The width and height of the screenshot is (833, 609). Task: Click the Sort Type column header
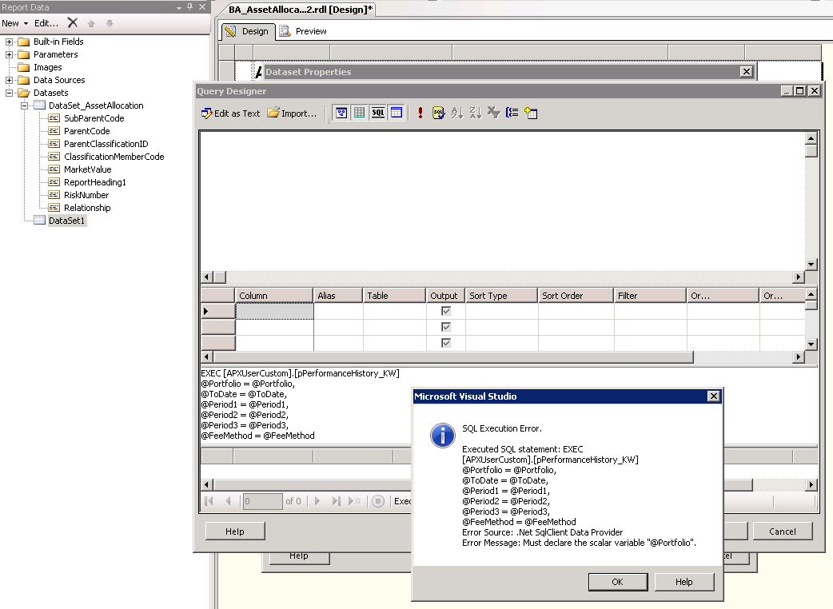pyautogui.click(x=501, y=296)
